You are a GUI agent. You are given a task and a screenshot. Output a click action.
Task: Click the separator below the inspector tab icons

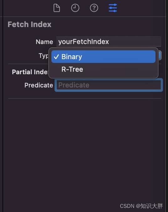tap(84, 17)
